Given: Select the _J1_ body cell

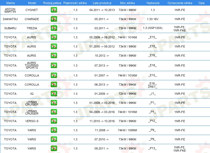Looking at the screenshot, I should click(153, 94).
